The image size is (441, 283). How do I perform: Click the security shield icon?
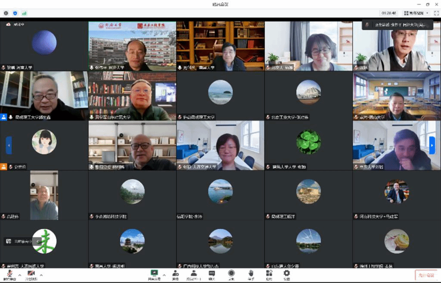coord(15,13)
